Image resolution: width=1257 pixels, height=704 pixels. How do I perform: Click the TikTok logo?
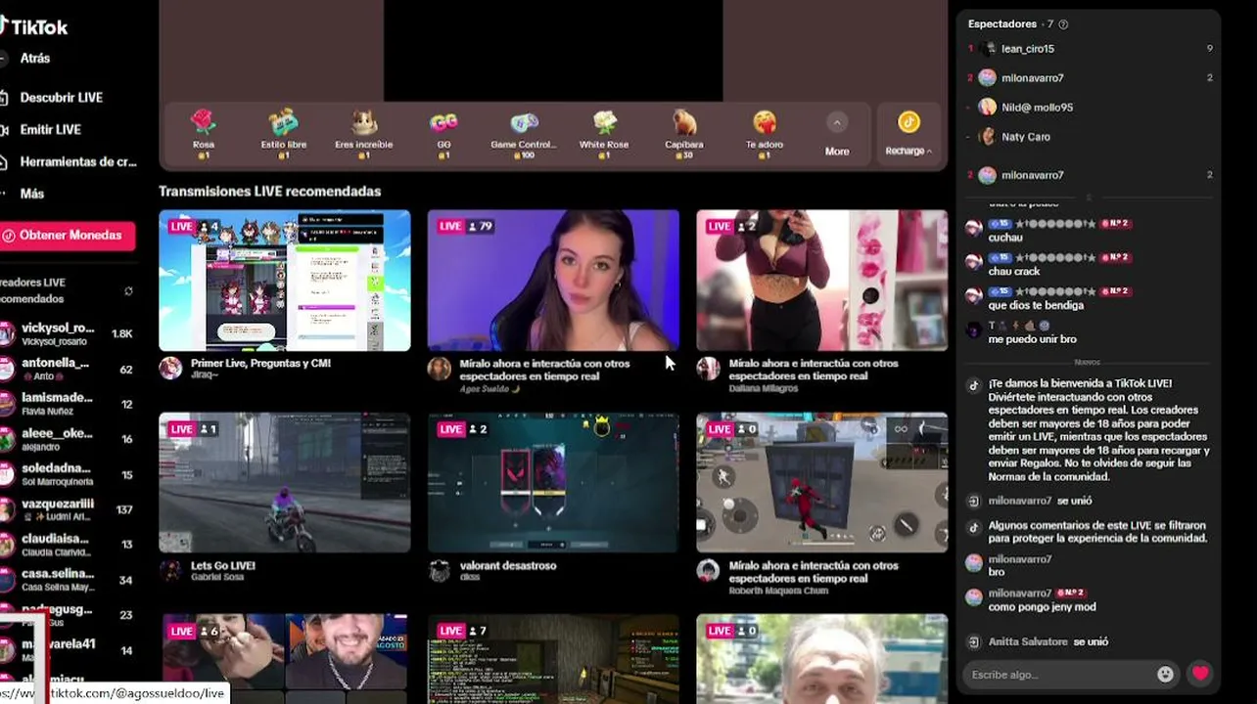(35, 26)
